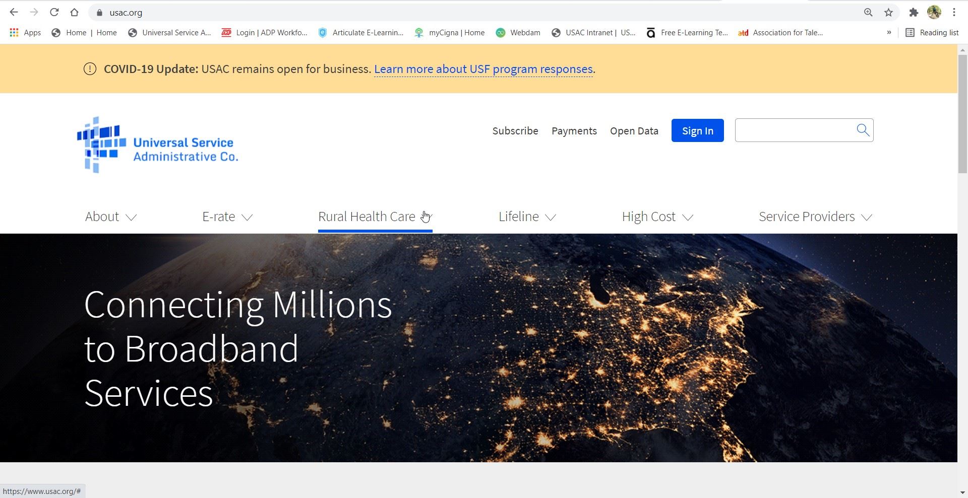Open USAC Intranet bookmark
968x498 pixels.
tap(593, 33)
